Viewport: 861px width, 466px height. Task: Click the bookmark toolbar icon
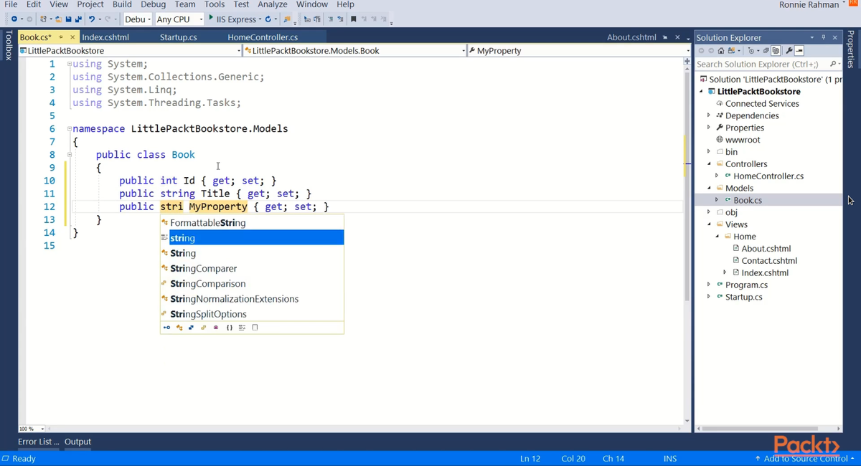point(353,19)
